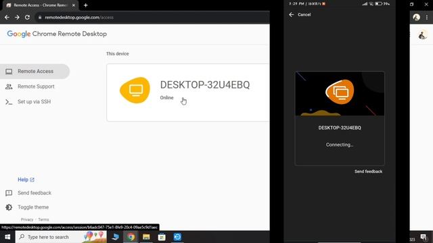
Task: Click the Type here to search box
Action: click(61, 237)
